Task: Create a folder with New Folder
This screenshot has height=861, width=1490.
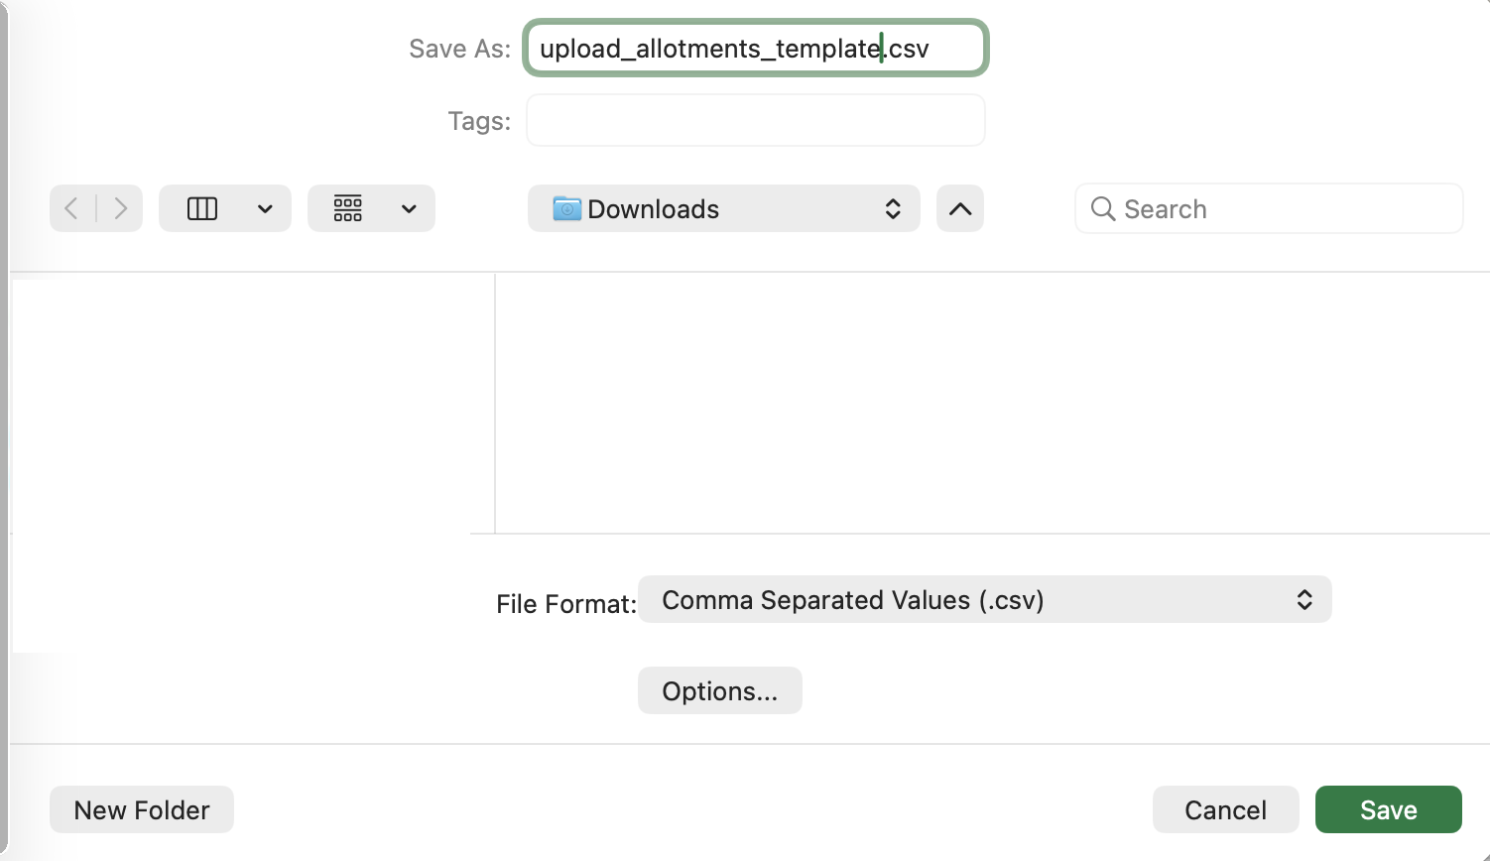Action: tap(142, 809)
